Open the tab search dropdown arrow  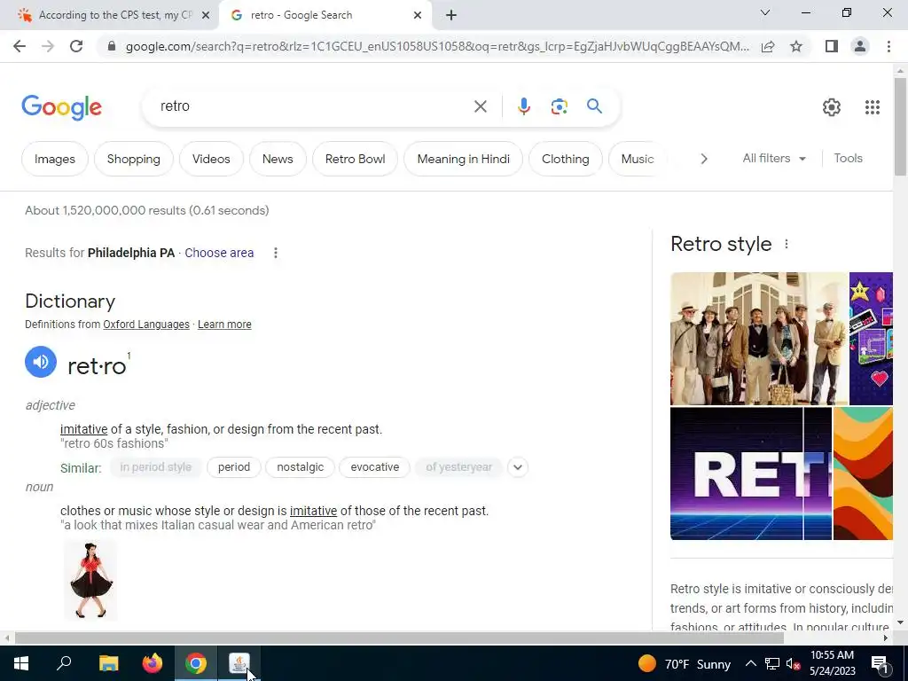coord(765,12)
